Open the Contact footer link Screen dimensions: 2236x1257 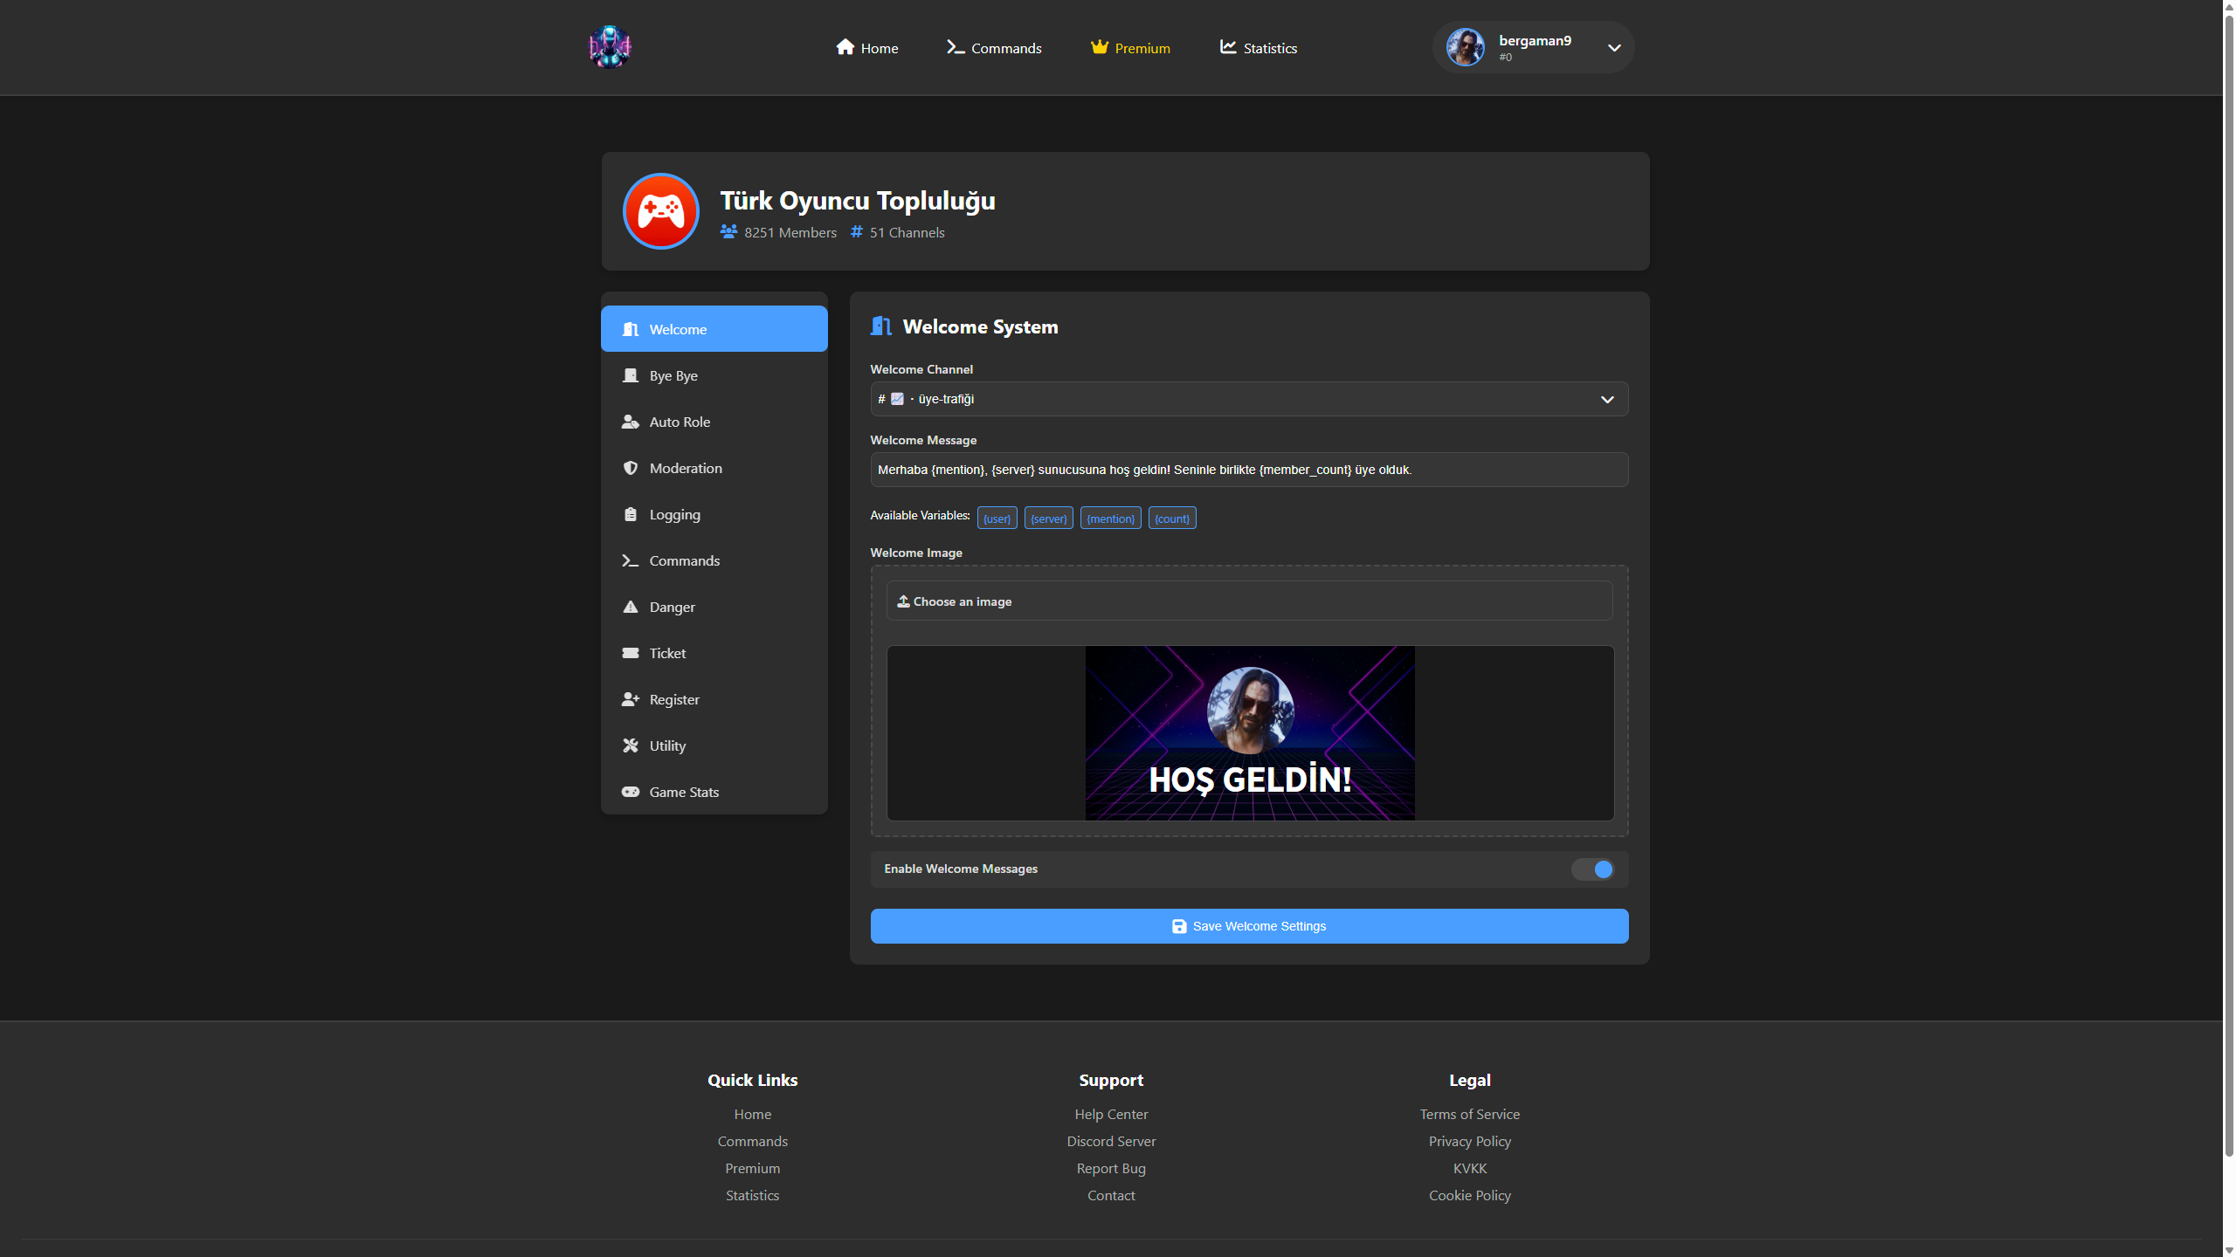tap(1111, 1195)
